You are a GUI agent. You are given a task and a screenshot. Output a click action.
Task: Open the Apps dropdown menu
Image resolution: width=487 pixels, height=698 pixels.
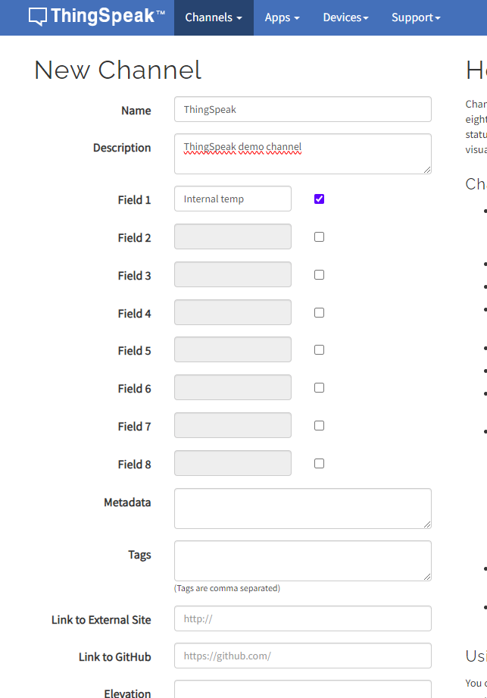click(282, 17)
